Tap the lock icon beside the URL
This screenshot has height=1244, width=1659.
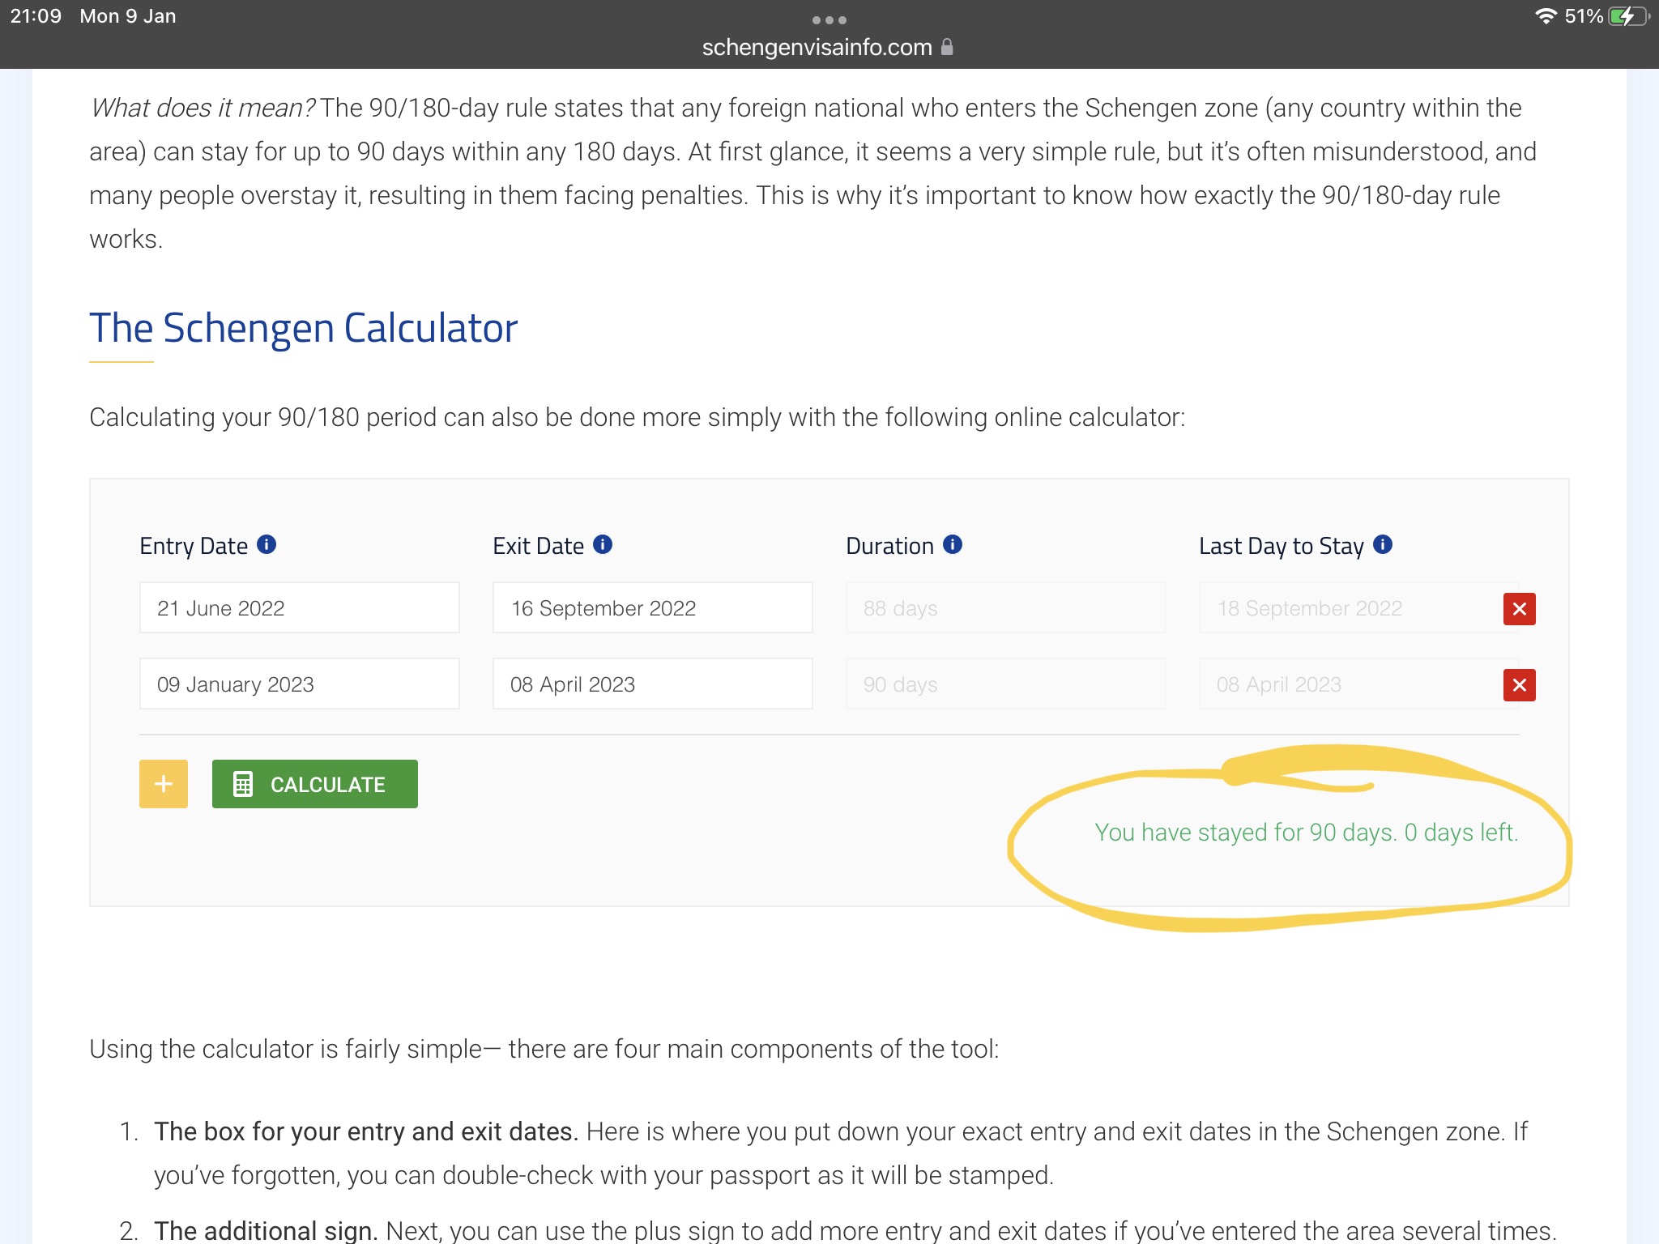pos(947,47)
